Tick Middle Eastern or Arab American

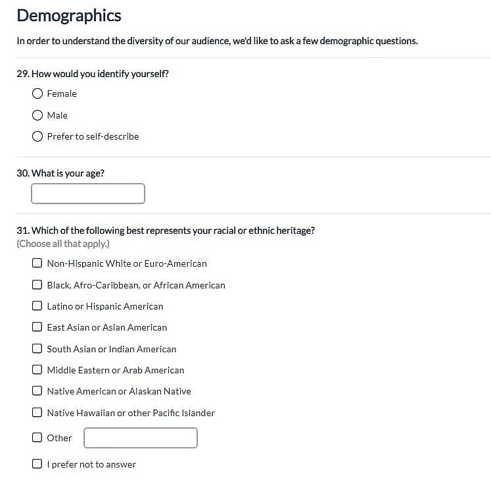coord(37,370)
